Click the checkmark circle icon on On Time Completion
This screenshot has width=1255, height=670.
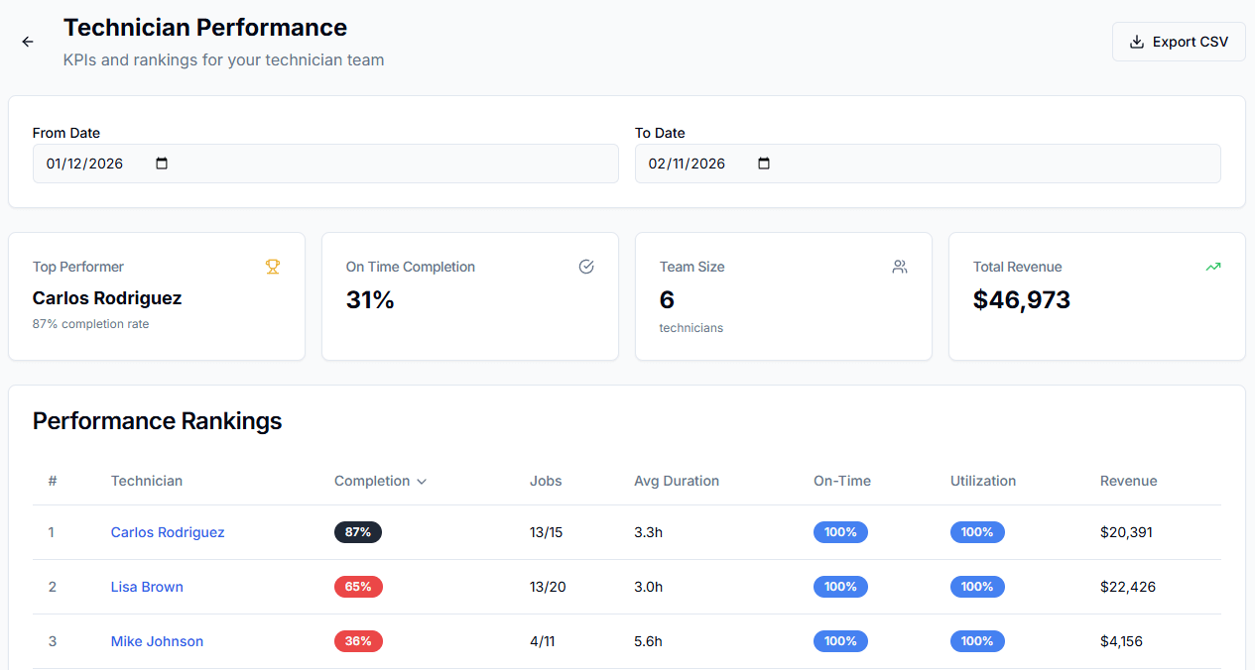pyautogui.click(x=586, y=267)
